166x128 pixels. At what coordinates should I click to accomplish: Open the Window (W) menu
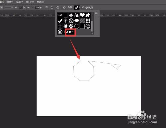click(x=30, y=2)
